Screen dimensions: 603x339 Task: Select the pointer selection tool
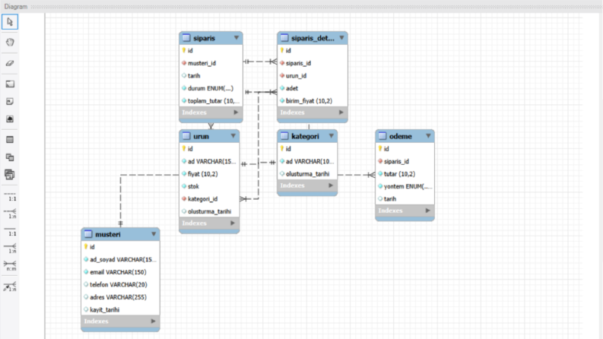10,22
